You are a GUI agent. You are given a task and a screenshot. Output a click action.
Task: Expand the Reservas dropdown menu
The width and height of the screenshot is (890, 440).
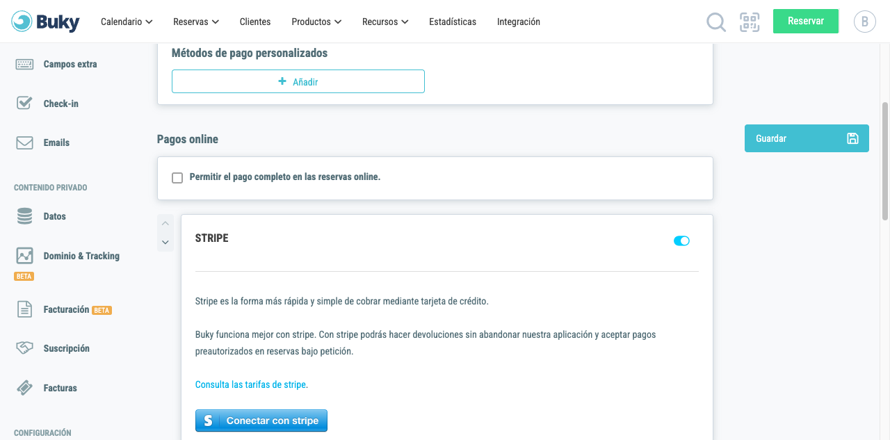click(196, 22)
